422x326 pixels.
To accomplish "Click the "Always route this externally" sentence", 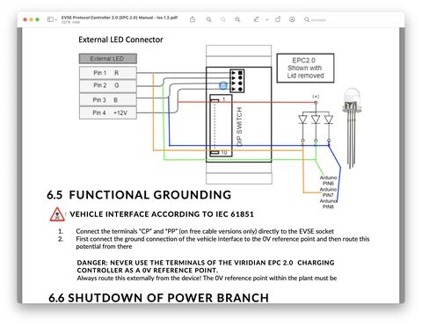I will [207, 279].
